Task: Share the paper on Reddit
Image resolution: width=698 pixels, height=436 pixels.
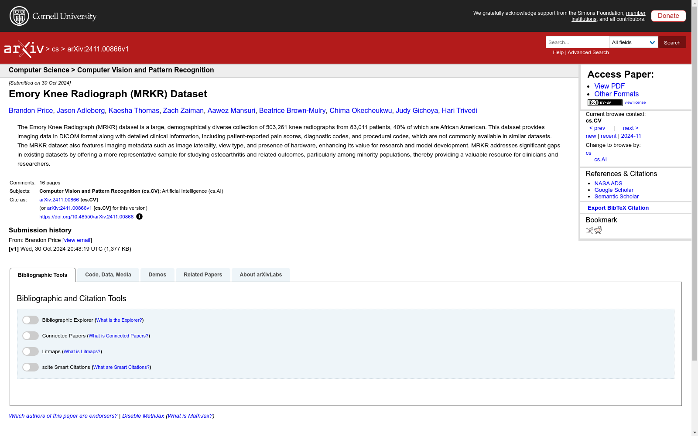Action: pyautogui.click(x=598, y=230)
